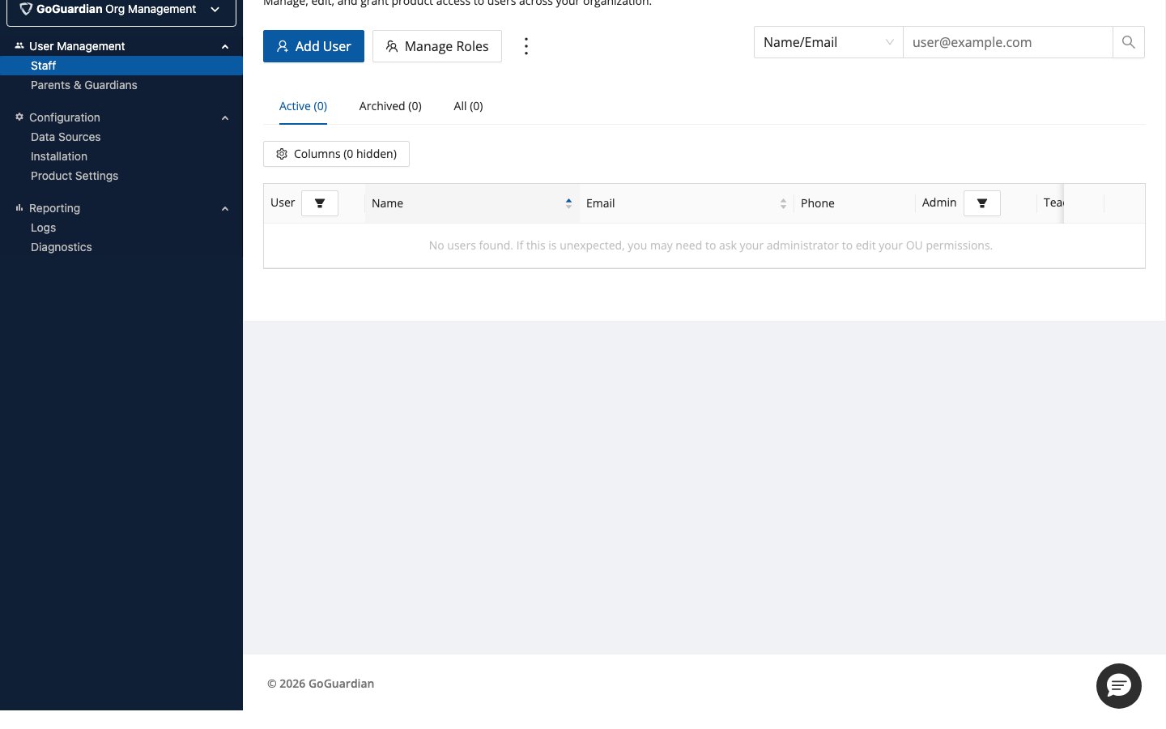Image resolution: width=1166 pixels, height=729 pixels.
Task: Click the GoGuardian shield logo
Action: (26, 9)
